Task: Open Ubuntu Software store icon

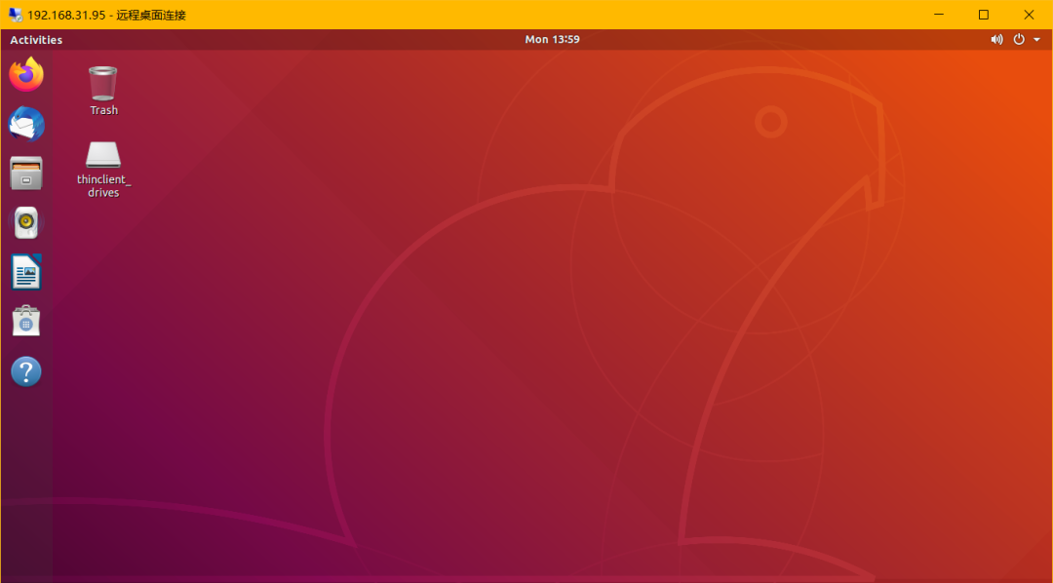Action: click(26, 321)
